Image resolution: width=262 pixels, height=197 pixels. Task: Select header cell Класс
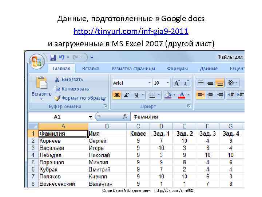click(x=138, y=134)
